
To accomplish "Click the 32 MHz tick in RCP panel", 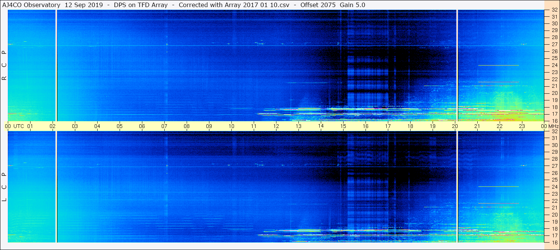I will [x=554, y=10].
